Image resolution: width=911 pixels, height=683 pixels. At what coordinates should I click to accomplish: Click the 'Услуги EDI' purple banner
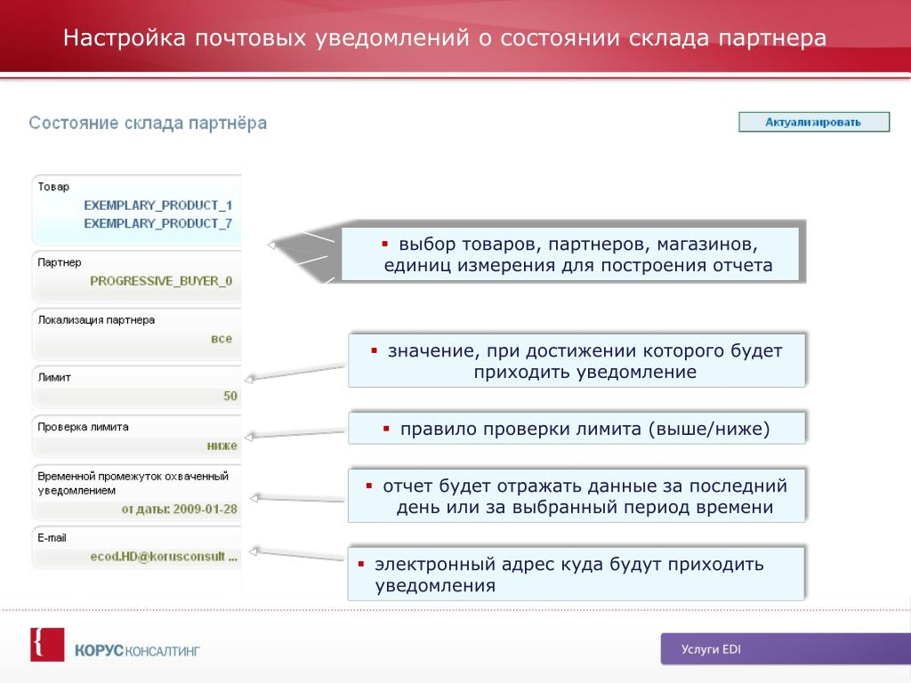coord(786,648)
